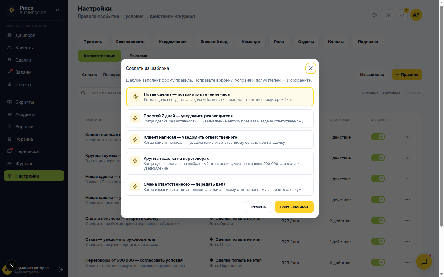
Task: Click the 'Взять шаблон' button
Action: tap(294, 207)
